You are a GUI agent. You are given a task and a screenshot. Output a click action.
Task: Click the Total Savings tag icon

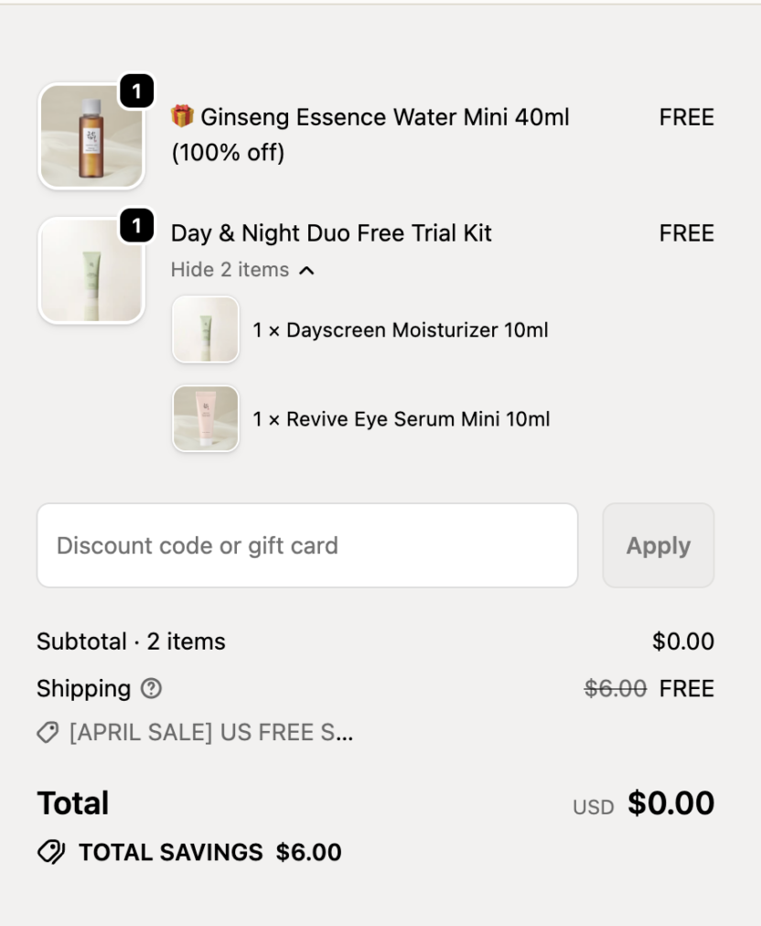coord(51,852)
